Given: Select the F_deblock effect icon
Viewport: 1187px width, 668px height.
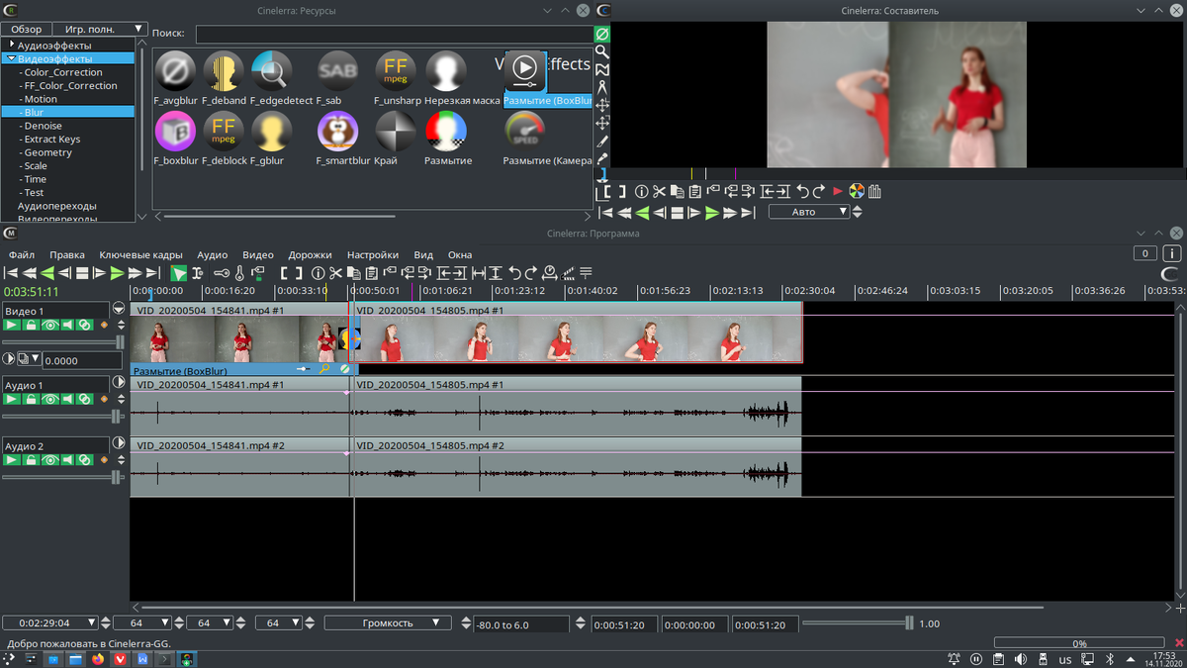Looking at the screenshot, I should [x=224, y=132].
